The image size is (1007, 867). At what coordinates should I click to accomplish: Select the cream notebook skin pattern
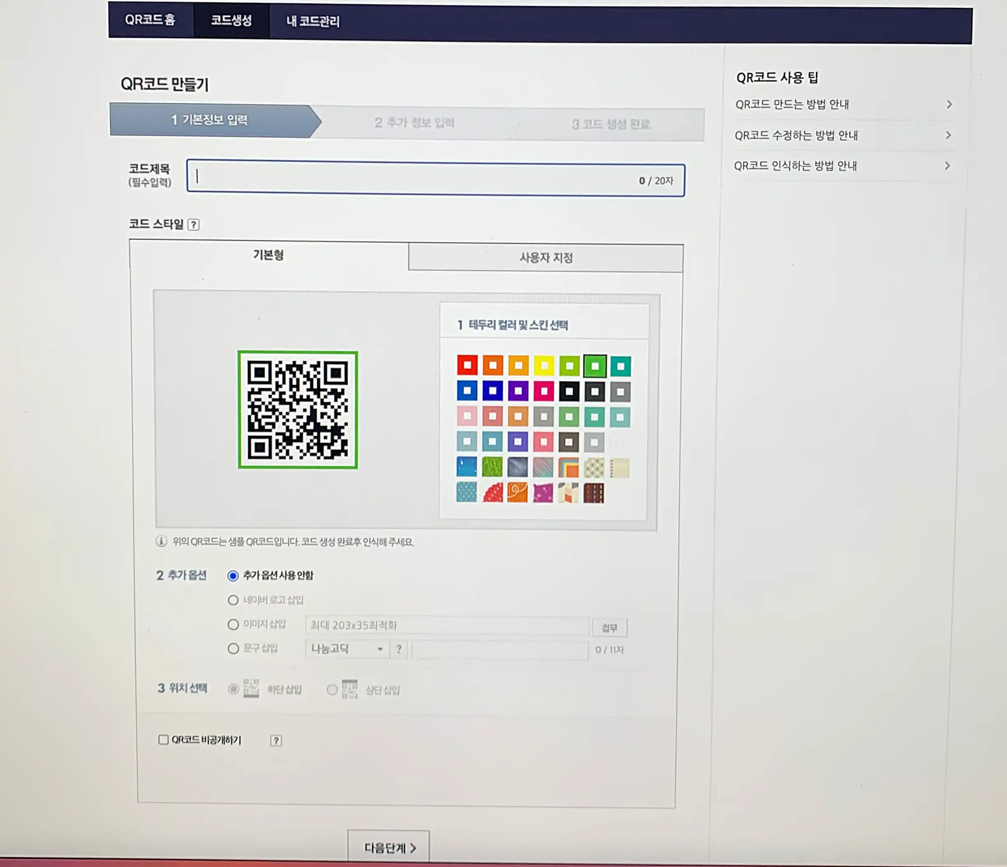620,468
